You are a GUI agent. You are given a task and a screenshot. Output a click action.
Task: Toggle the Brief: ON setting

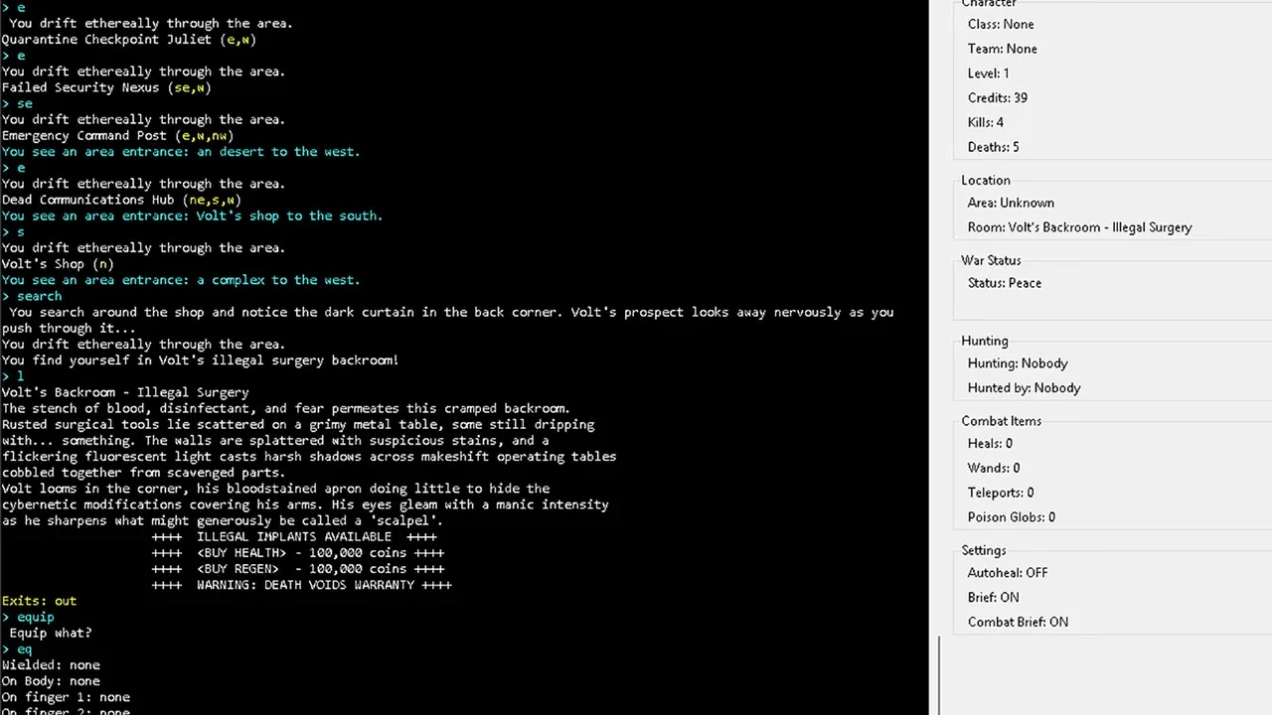[993, 598]
